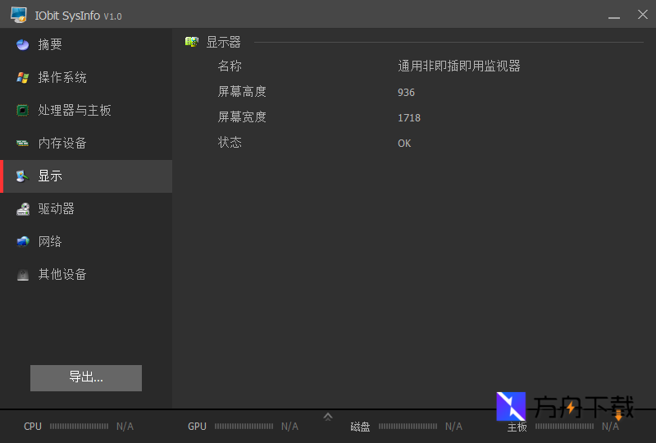656x443 pixels.
Task: Click the GPU usage meter bar
Action: 244,427
